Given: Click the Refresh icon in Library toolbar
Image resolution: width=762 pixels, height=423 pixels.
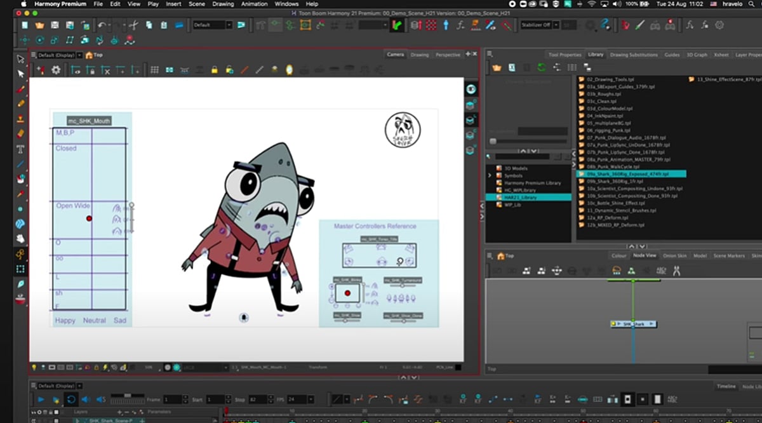Looking at the screenshot, I should point(542,67).
